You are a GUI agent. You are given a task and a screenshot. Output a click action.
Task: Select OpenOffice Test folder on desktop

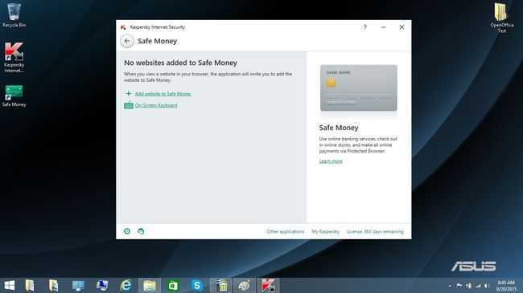501,18
